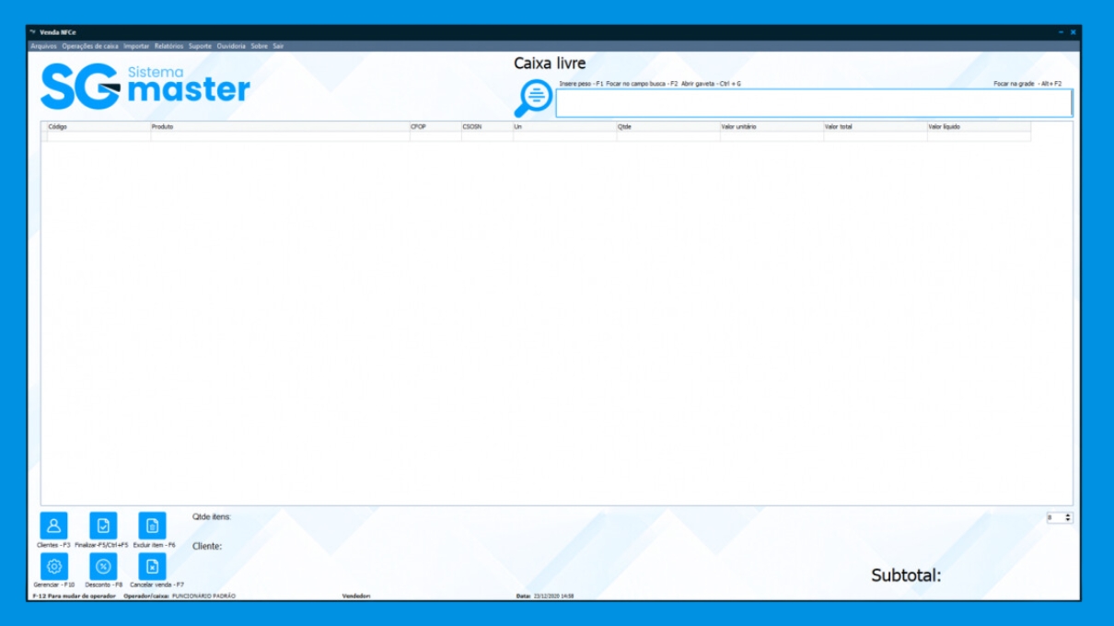1114x626 pixels.
Task: Click the Cancelar venda icon
Action: (152, 566)
